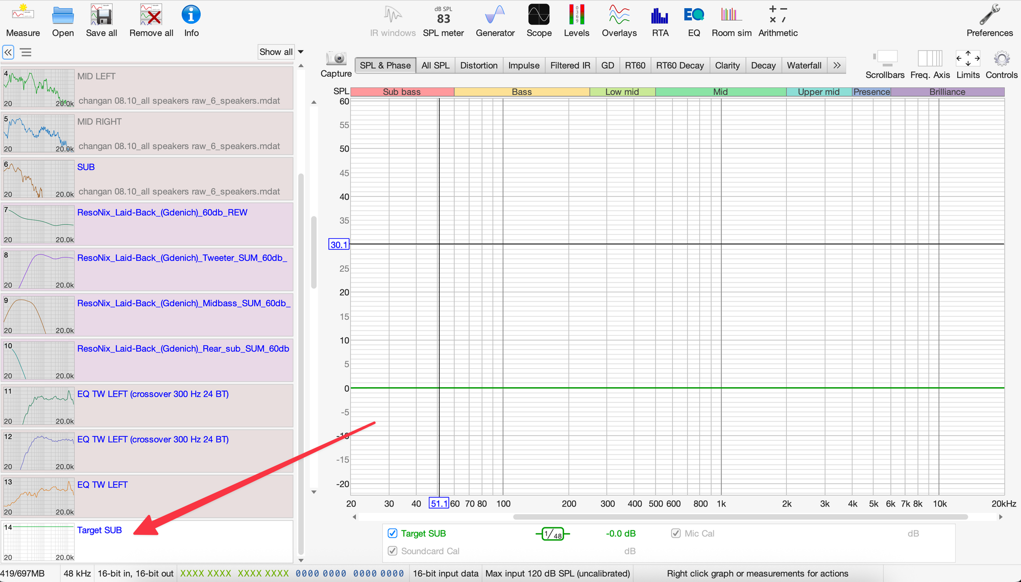Open the Show all dropdown
This screenshot has height=582, width=1021.
pos(281,52)
